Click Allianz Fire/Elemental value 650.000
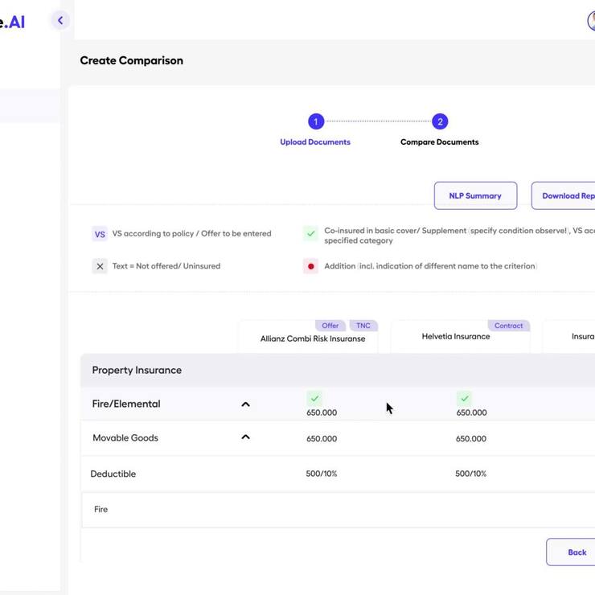Viewport: 595px width, 595px height. 322,412
